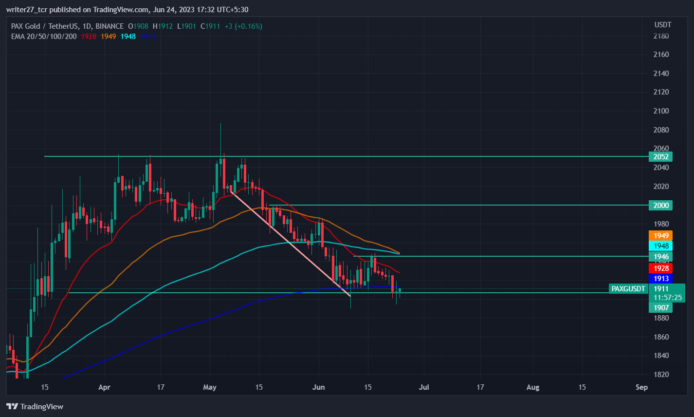Click the 1907 support price tag

pyautogui.click(x=661, y=307)
